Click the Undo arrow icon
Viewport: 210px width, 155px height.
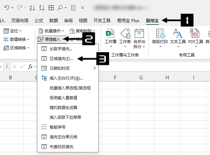coord(7,7)
